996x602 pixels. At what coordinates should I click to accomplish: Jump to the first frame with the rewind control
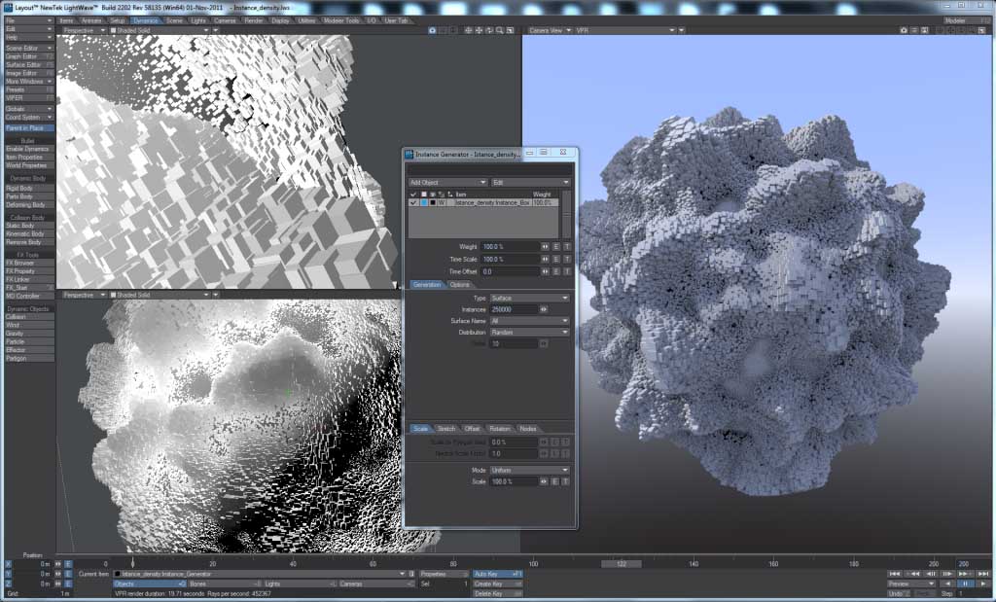click(x=895, y=574)
